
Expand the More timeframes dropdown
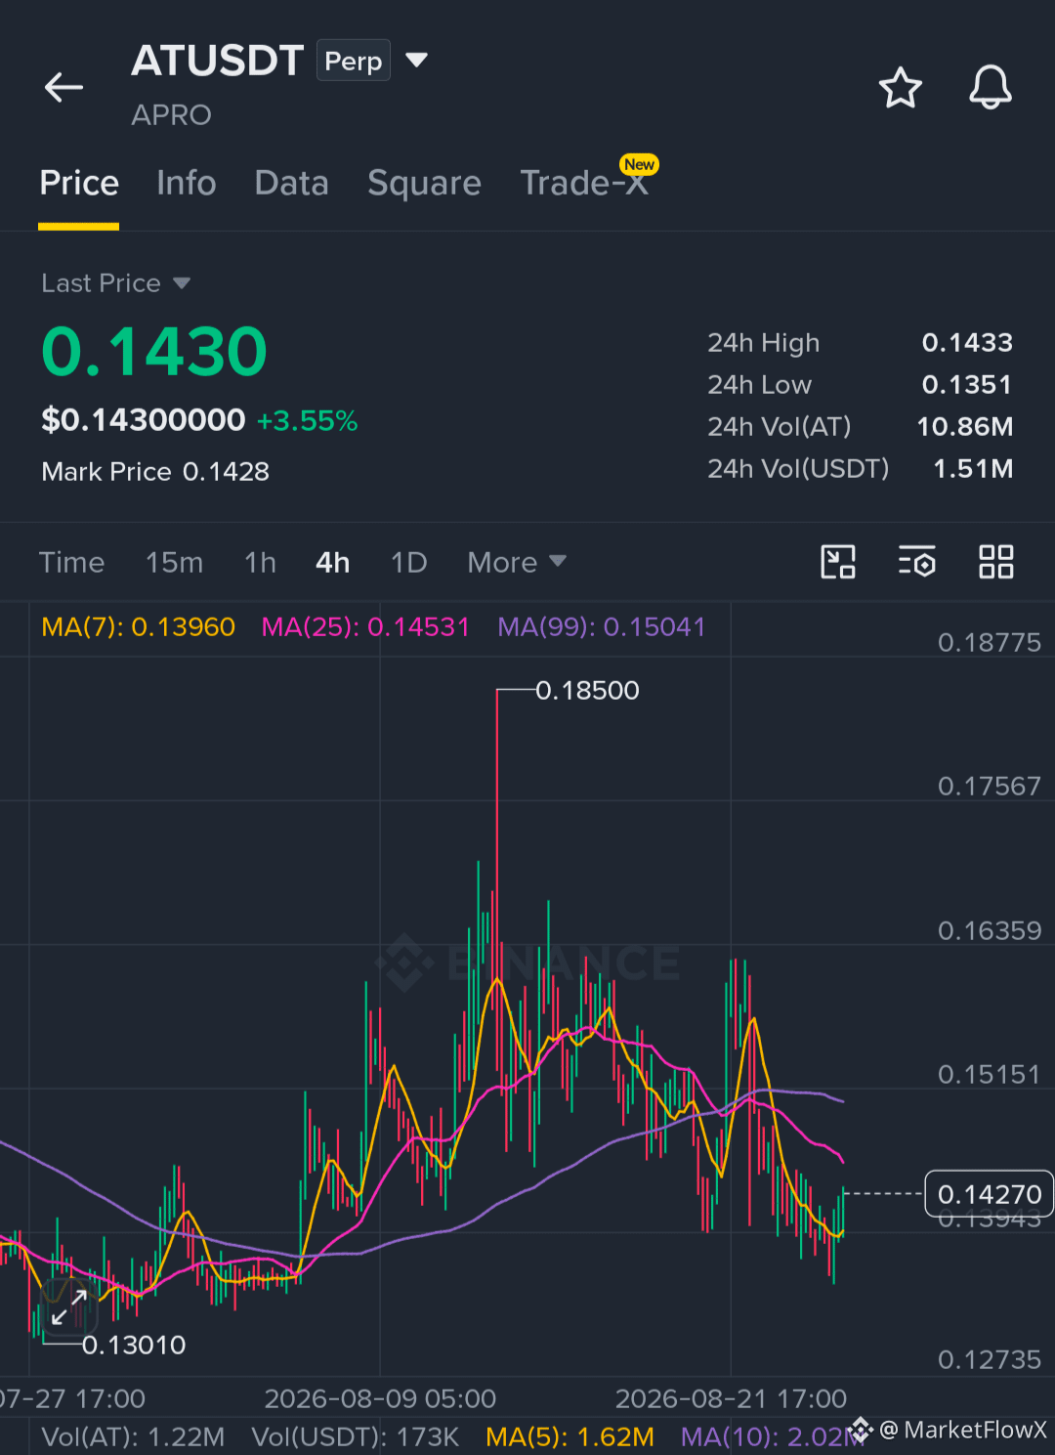click(516, 562)
